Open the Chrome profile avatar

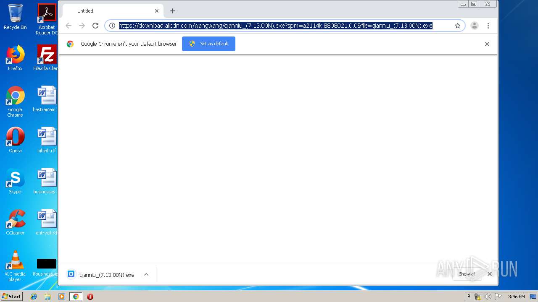point(475,26)
